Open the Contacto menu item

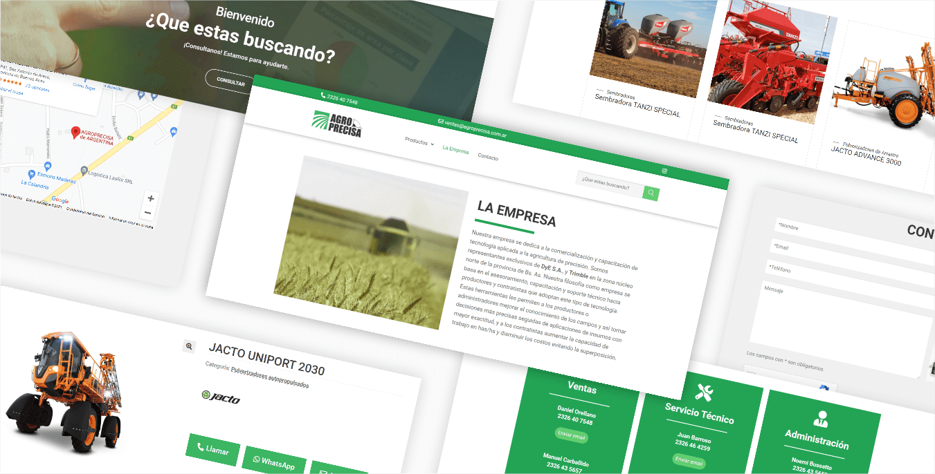[488, 157]
